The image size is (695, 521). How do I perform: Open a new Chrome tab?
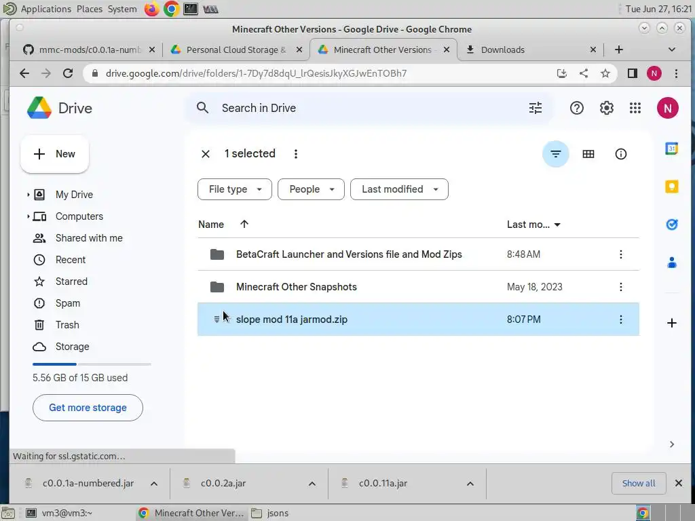pos(619,50)
